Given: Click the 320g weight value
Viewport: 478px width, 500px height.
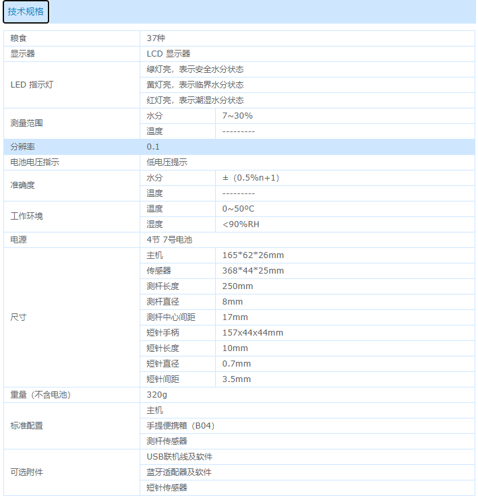Looking at the screenshot, I should [x=156, y=395].
